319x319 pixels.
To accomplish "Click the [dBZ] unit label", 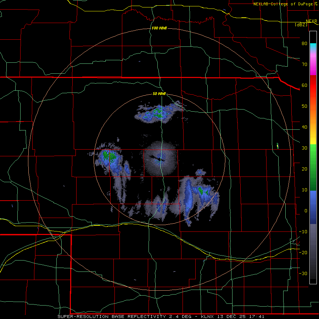I will (x=301, y=24).
